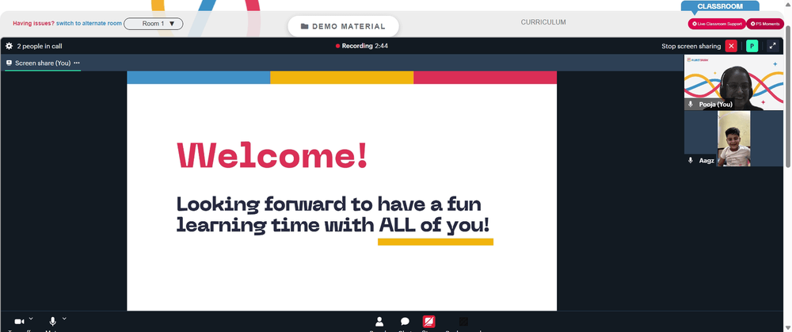Click the camera icon in bottom toolbar
The image size is (792, 332).
coord(19,322)
